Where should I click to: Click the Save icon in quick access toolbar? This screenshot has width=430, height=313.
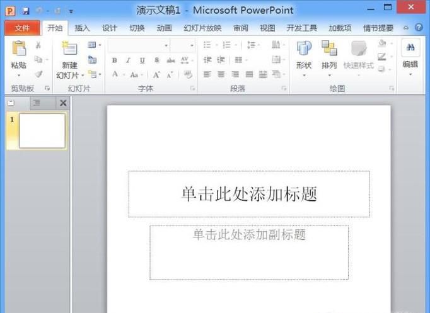coord(26,11)
